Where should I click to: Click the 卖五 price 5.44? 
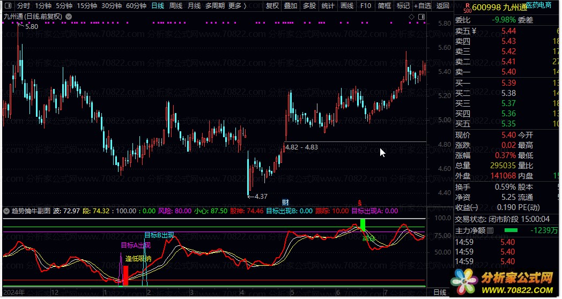(508, 31)
